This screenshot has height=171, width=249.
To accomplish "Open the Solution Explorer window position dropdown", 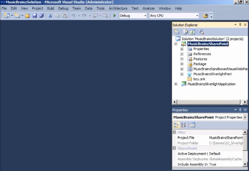I will (235, 25).
